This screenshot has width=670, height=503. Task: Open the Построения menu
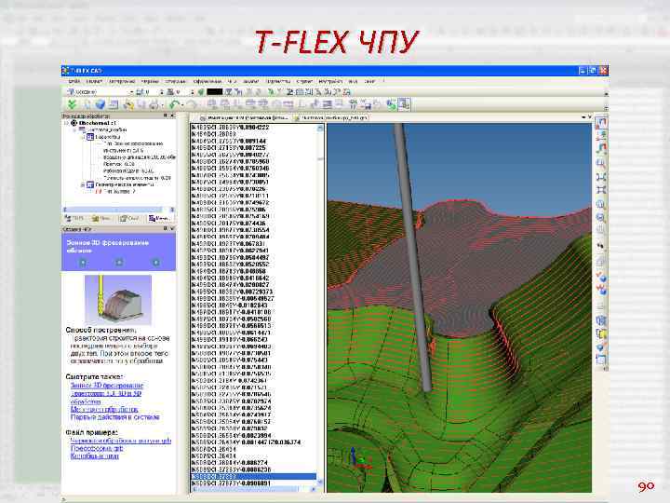click(x=122, y=81)
